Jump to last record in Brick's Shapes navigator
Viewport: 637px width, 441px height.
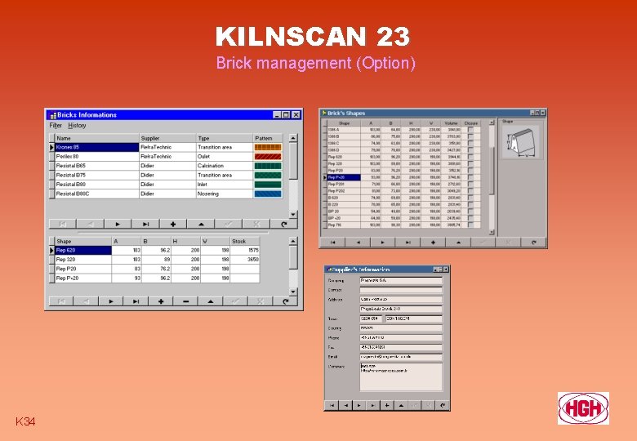[408, 243]
